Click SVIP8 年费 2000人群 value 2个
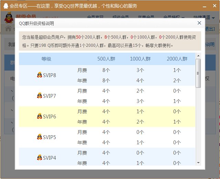 (177, 81)
